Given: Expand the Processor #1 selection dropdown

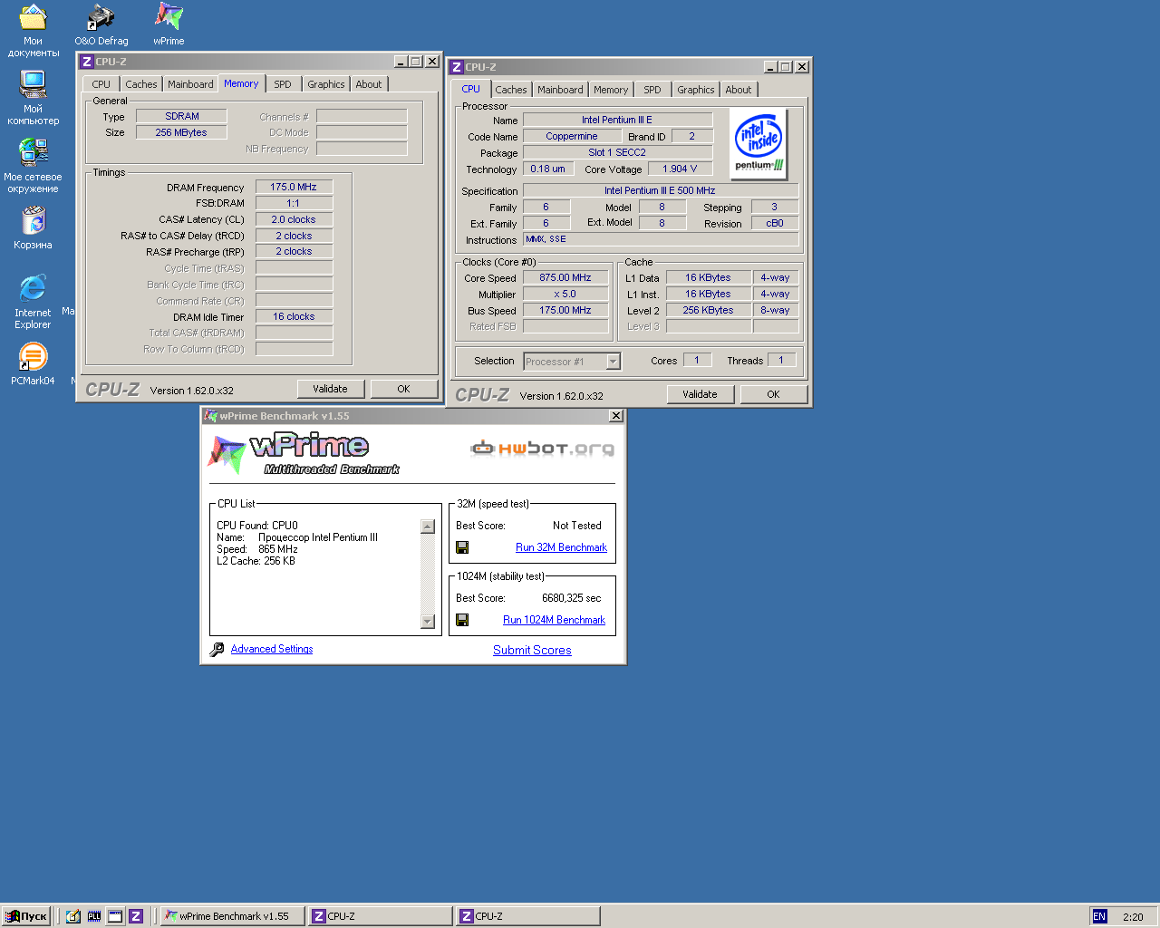Looking at the screenshot, I should (x=614, y=362).
